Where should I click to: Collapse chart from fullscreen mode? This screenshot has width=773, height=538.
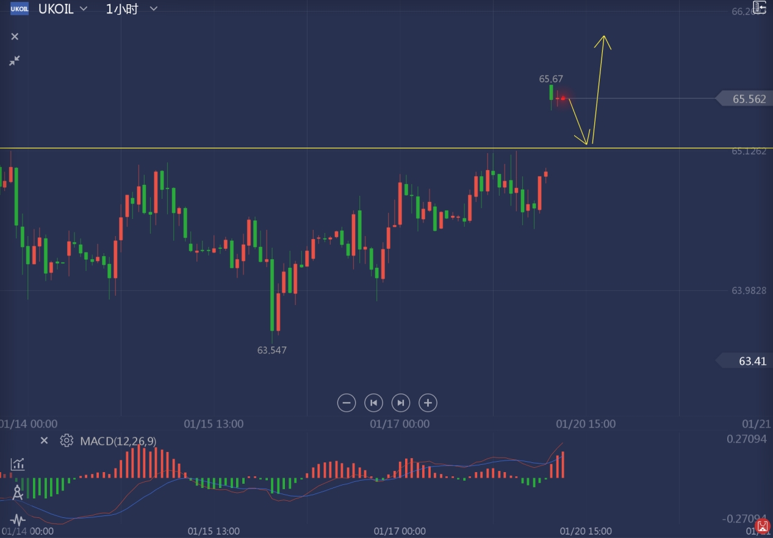(x=15, y=60)
